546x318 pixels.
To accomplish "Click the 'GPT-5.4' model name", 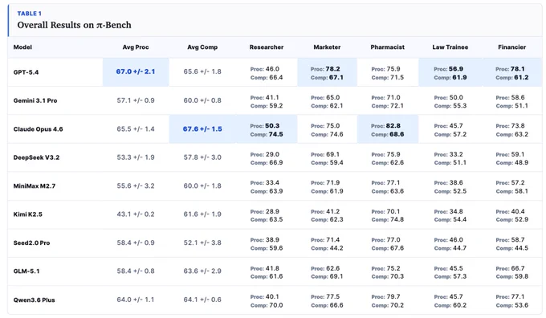I will click(x=26, y=72).
